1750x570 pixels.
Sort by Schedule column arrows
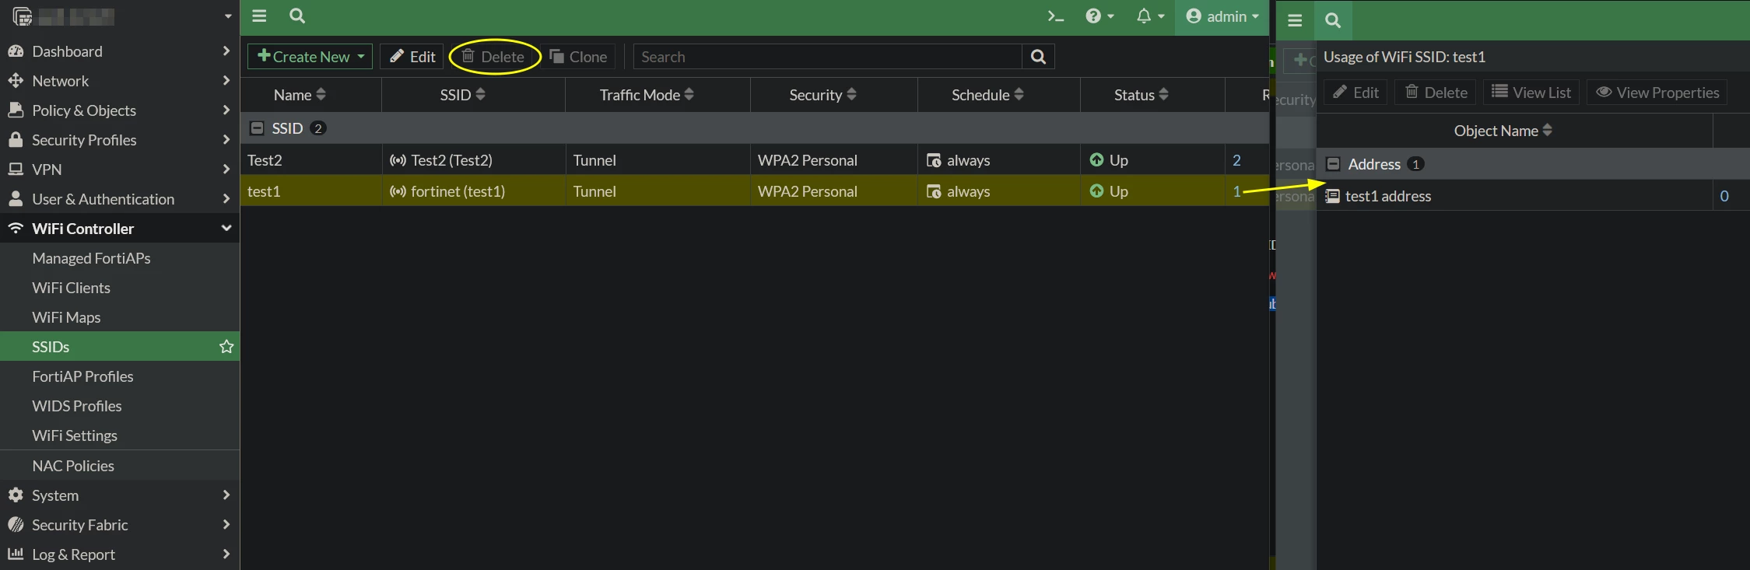(1019, 95)
